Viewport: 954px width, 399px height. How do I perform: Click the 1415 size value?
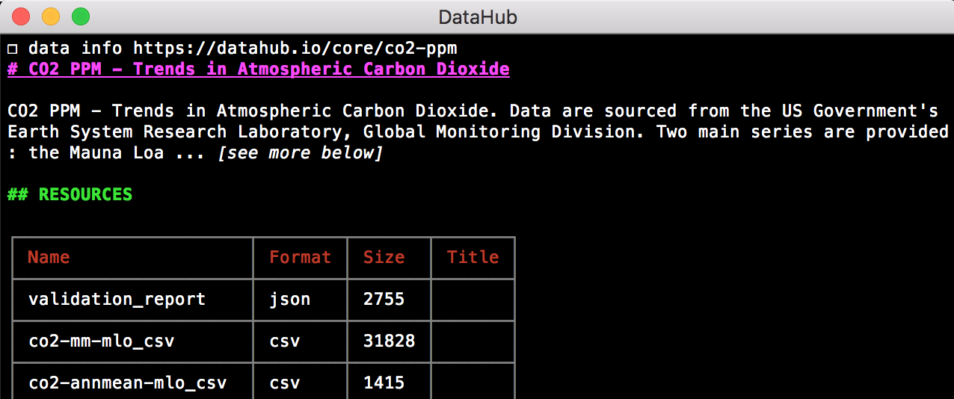(384, 383)
